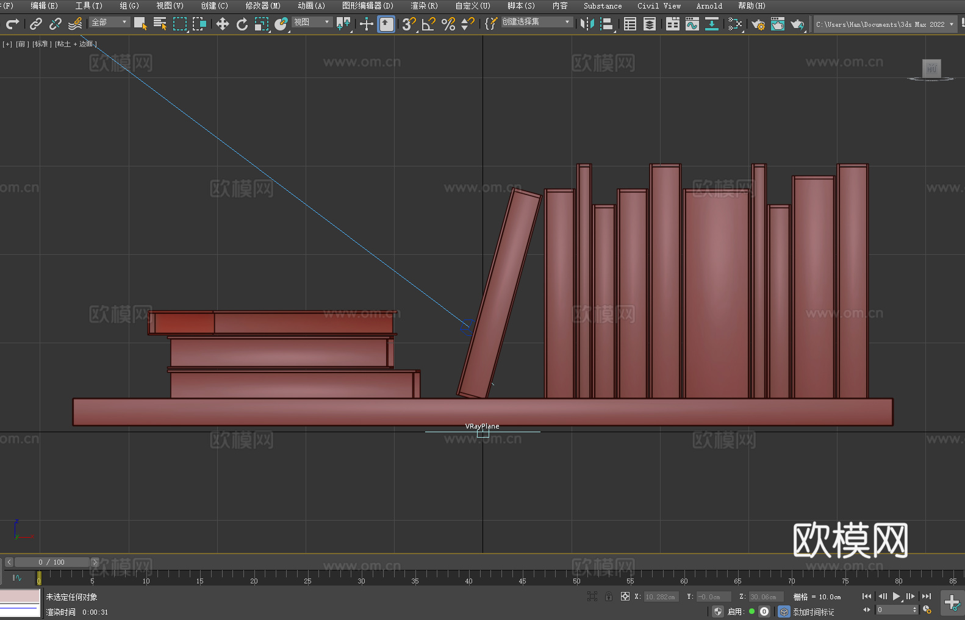Toggle Selection Lock padlock icon
The height and width of the screenshot is (620, 965).
point(609,596)
